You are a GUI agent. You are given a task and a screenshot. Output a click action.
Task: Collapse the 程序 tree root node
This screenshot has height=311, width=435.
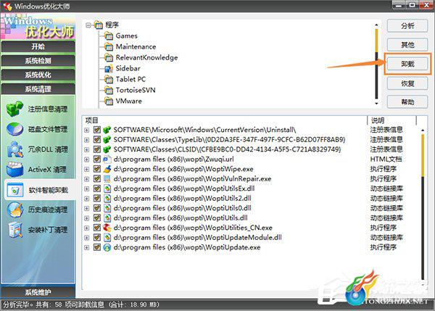(88, 25)
